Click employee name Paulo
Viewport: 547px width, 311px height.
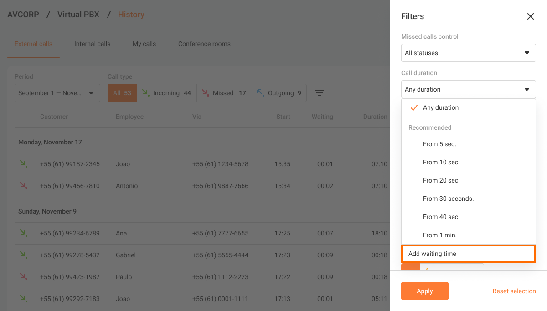pyautogui.click(x=124, y=277)
